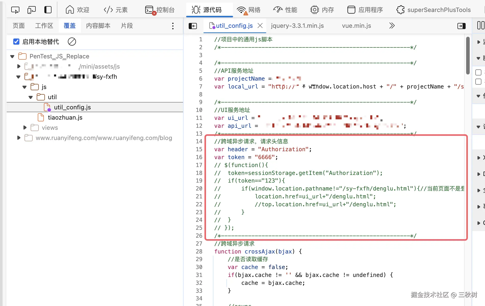Hide the debugger sidebar icon
This screenshot has height=306, width=485.
461,26
